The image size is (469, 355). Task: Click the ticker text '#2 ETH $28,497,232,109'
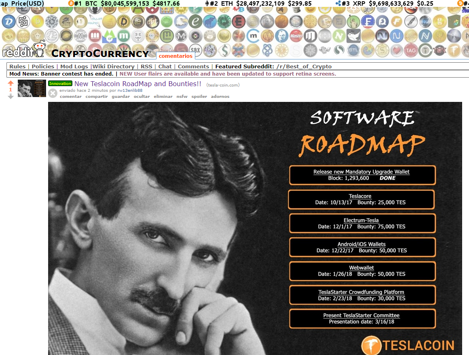[247, 3]
